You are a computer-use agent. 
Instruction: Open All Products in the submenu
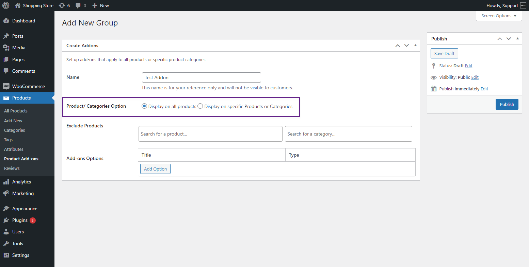tap(16, 111)
